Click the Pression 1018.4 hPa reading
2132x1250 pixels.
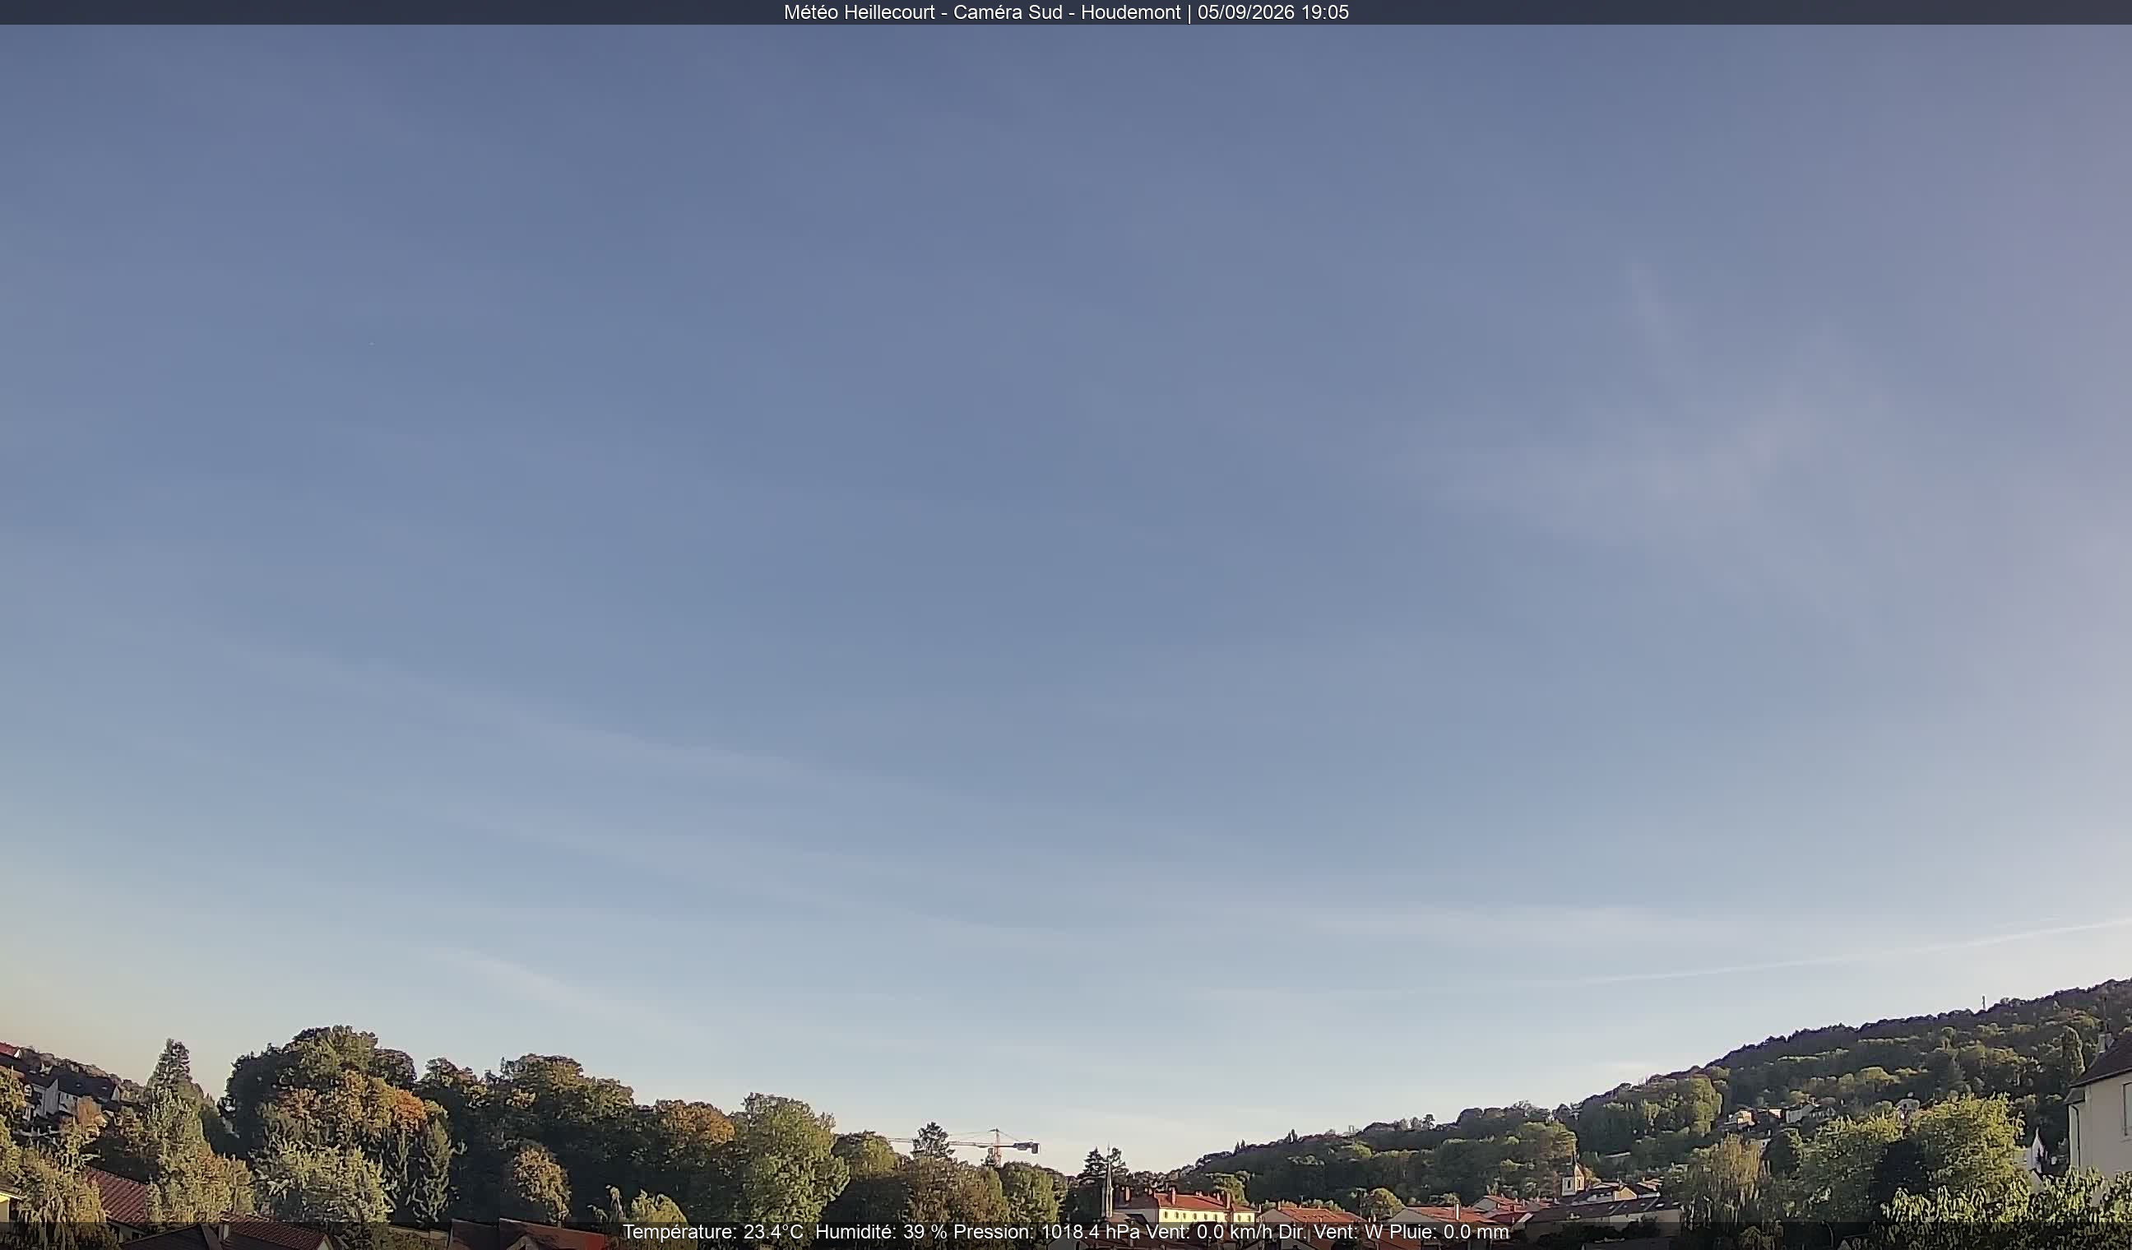pos(1046,1231)
